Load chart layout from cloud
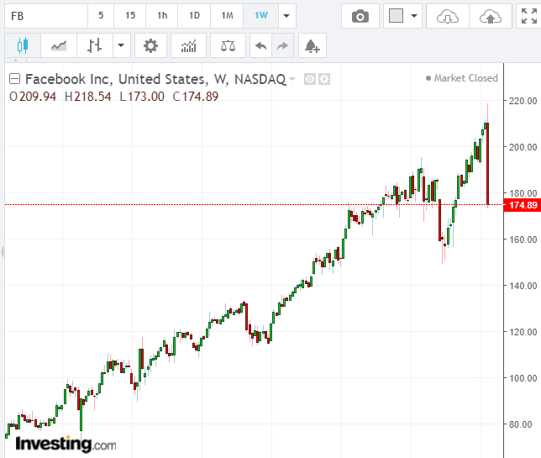Viewport: 541px width, 458px height. click(x=449, y=16)
